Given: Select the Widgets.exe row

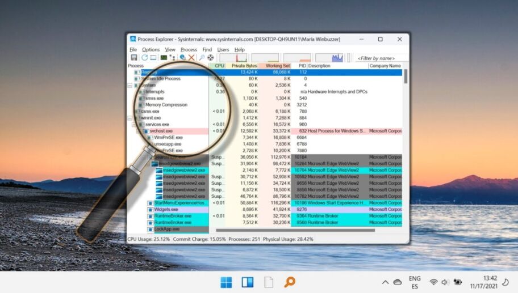Looking at the screenshot, I should [x=265, y=210].
